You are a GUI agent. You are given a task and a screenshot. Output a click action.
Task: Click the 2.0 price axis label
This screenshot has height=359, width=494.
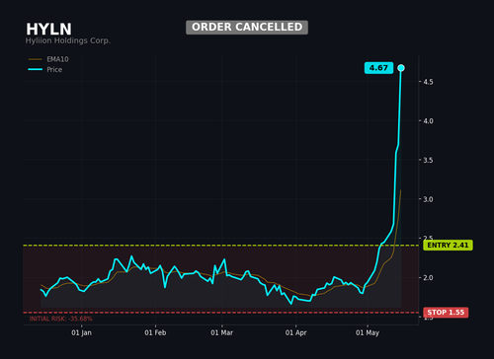pos(428,278)
